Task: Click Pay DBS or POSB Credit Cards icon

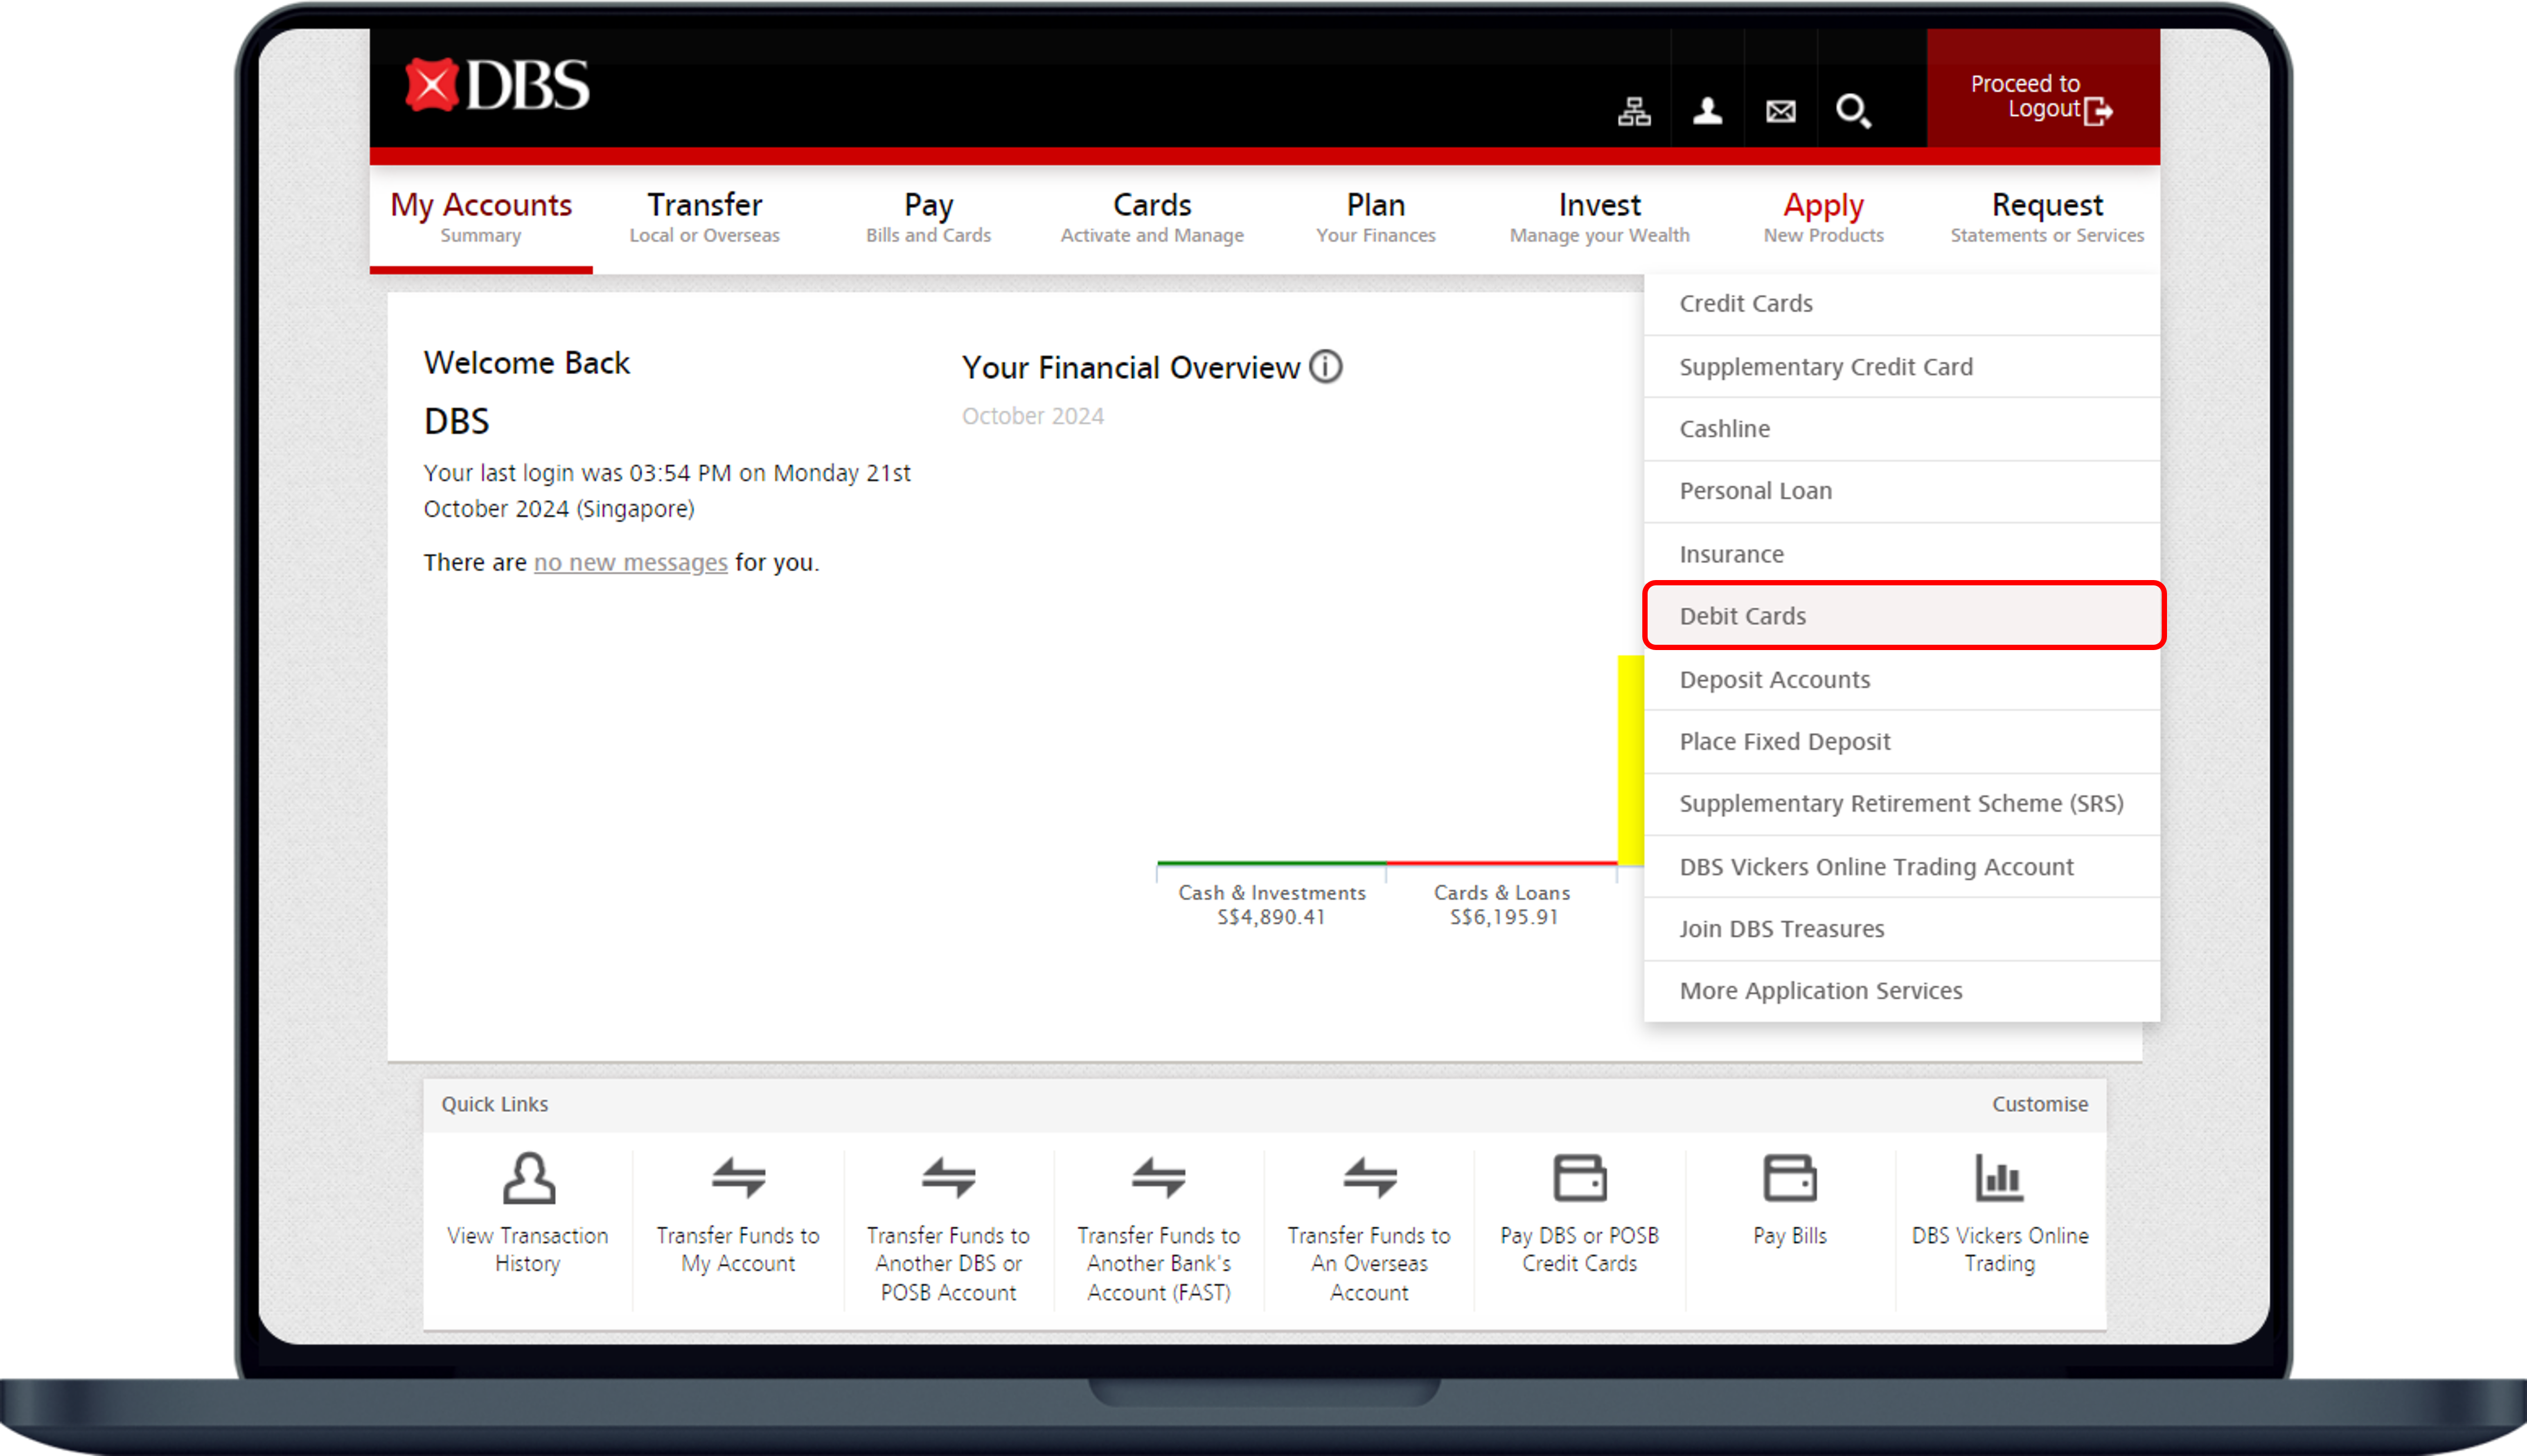Action: (x=1579, y=1178)
